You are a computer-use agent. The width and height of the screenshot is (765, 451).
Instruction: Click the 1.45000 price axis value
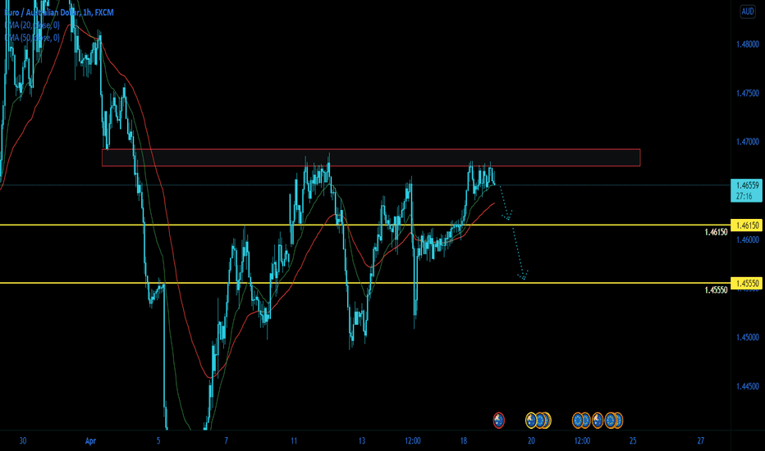pos(748,337)
